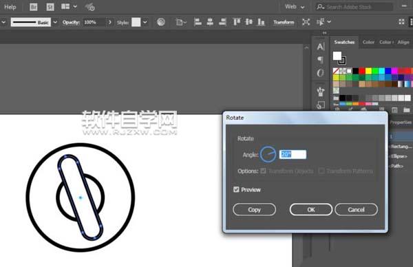
Task: Click the Copy button
Action: (x=254, y=210)
